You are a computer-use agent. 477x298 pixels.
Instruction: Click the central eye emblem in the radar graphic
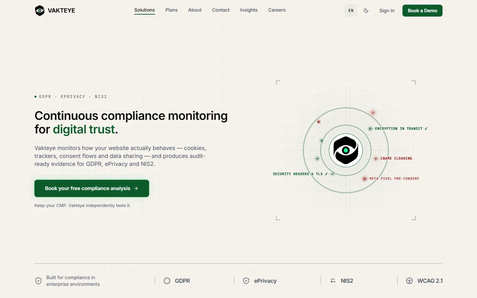pyautogui.click(x=346, y=150)
